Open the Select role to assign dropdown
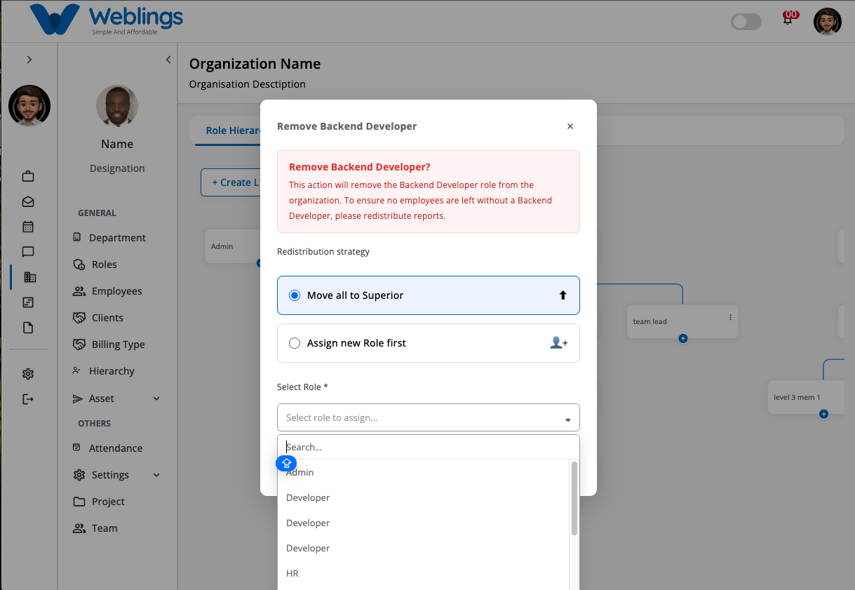Viewport: 855px width, 590px height. click(429, 417)
